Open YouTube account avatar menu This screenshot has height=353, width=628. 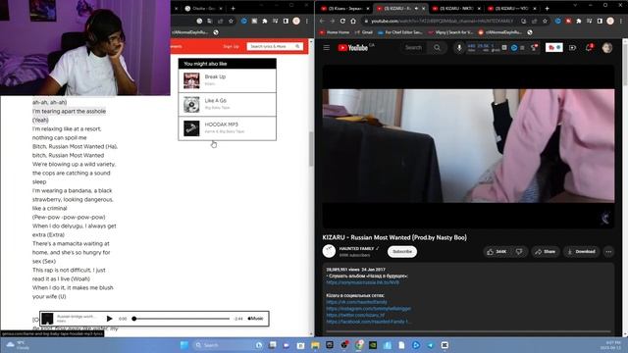[x=607, y=48]
